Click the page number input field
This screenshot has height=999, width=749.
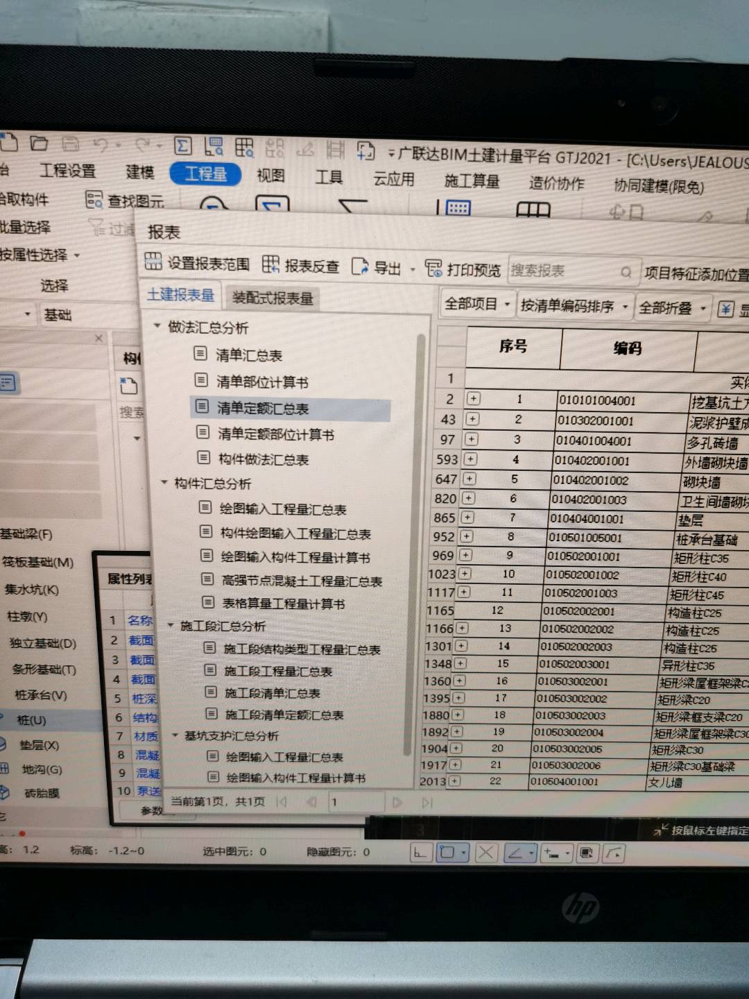pos(355,802)
